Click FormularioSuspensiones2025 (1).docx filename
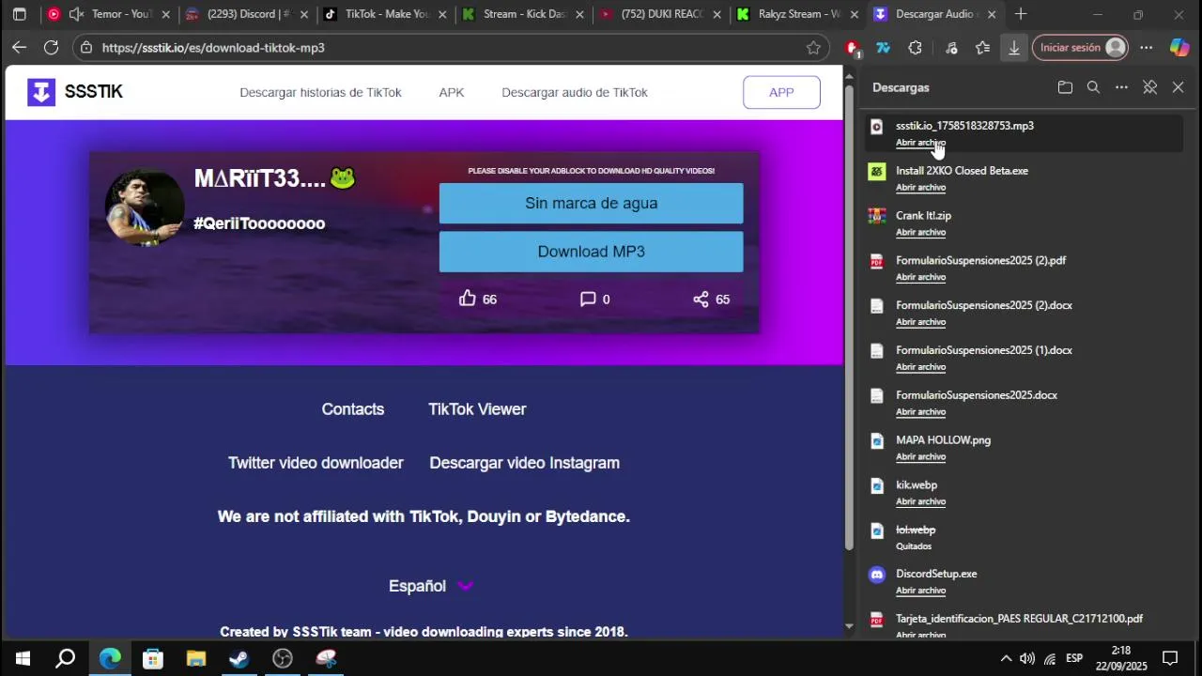The height and width of the screenshot is (676, 1202). (x=983, y=350)
